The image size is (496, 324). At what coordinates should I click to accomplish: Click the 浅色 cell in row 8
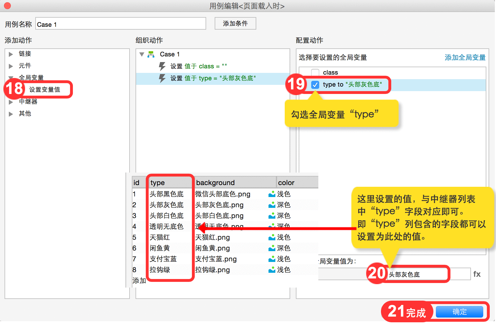tap(284, 270)
